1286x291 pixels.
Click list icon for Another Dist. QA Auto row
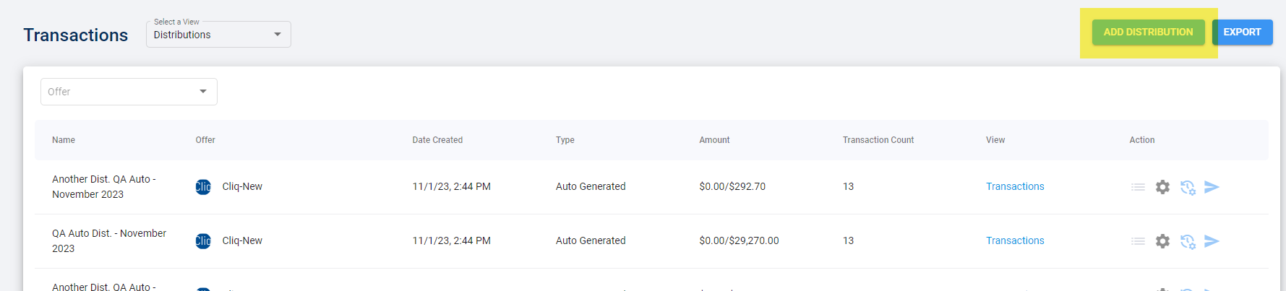tap(1138, 187)
